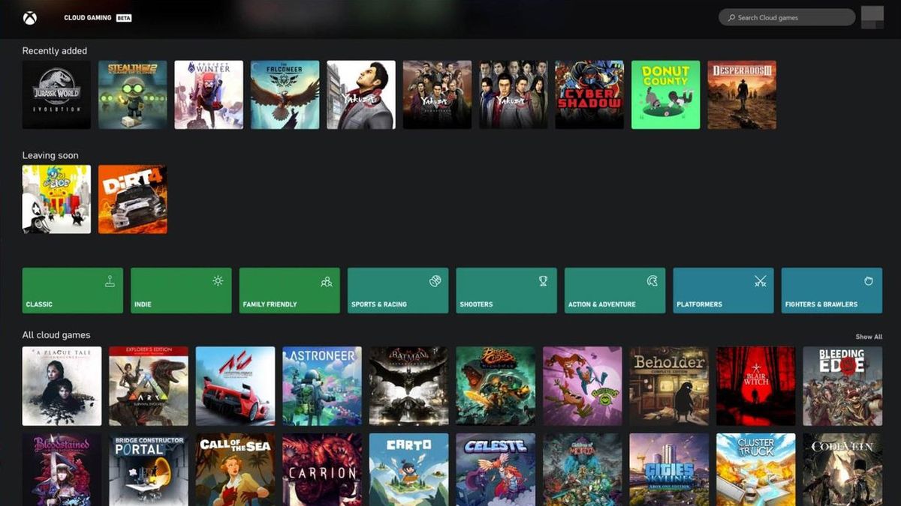Open A Plague Tale Innocence tile
901x506 pixels.
point(62,386)
